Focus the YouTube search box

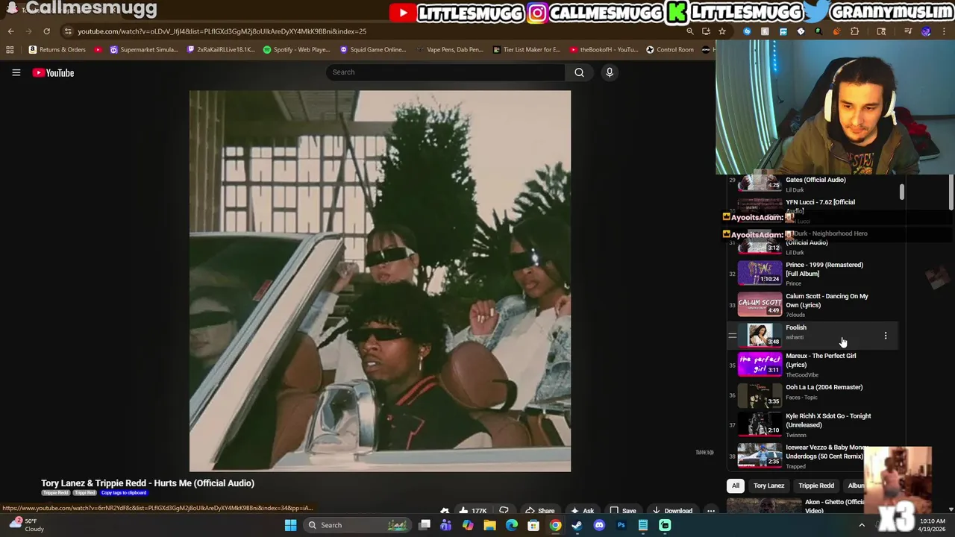click(x=445, y=72)
